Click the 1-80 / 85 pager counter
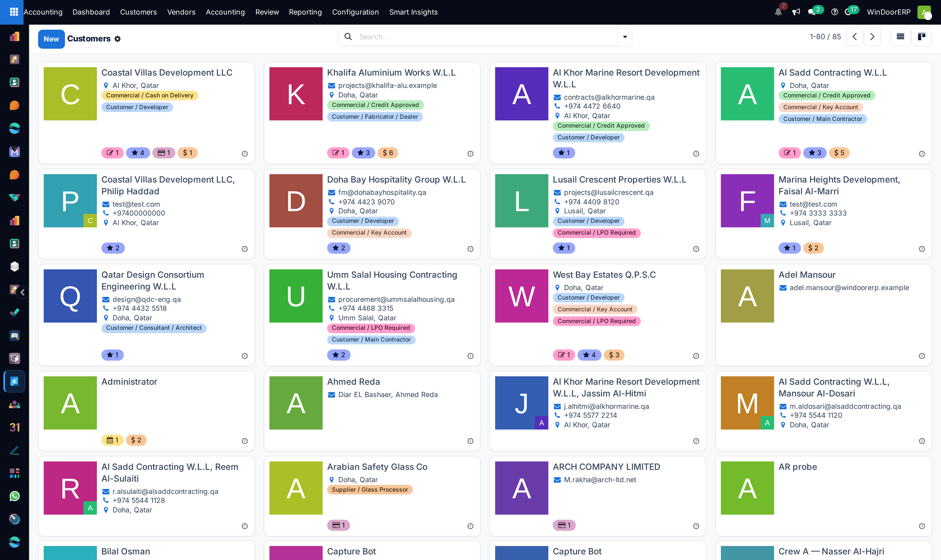The width and height of the screenshot is (941, 560). 825,37
